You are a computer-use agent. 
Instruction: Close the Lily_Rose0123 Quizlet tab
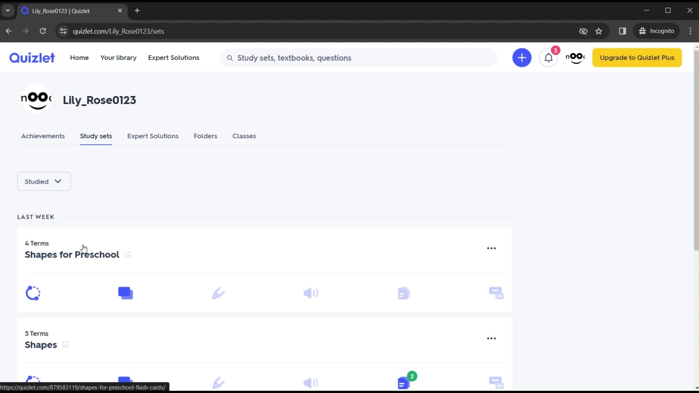coord(120,11)
